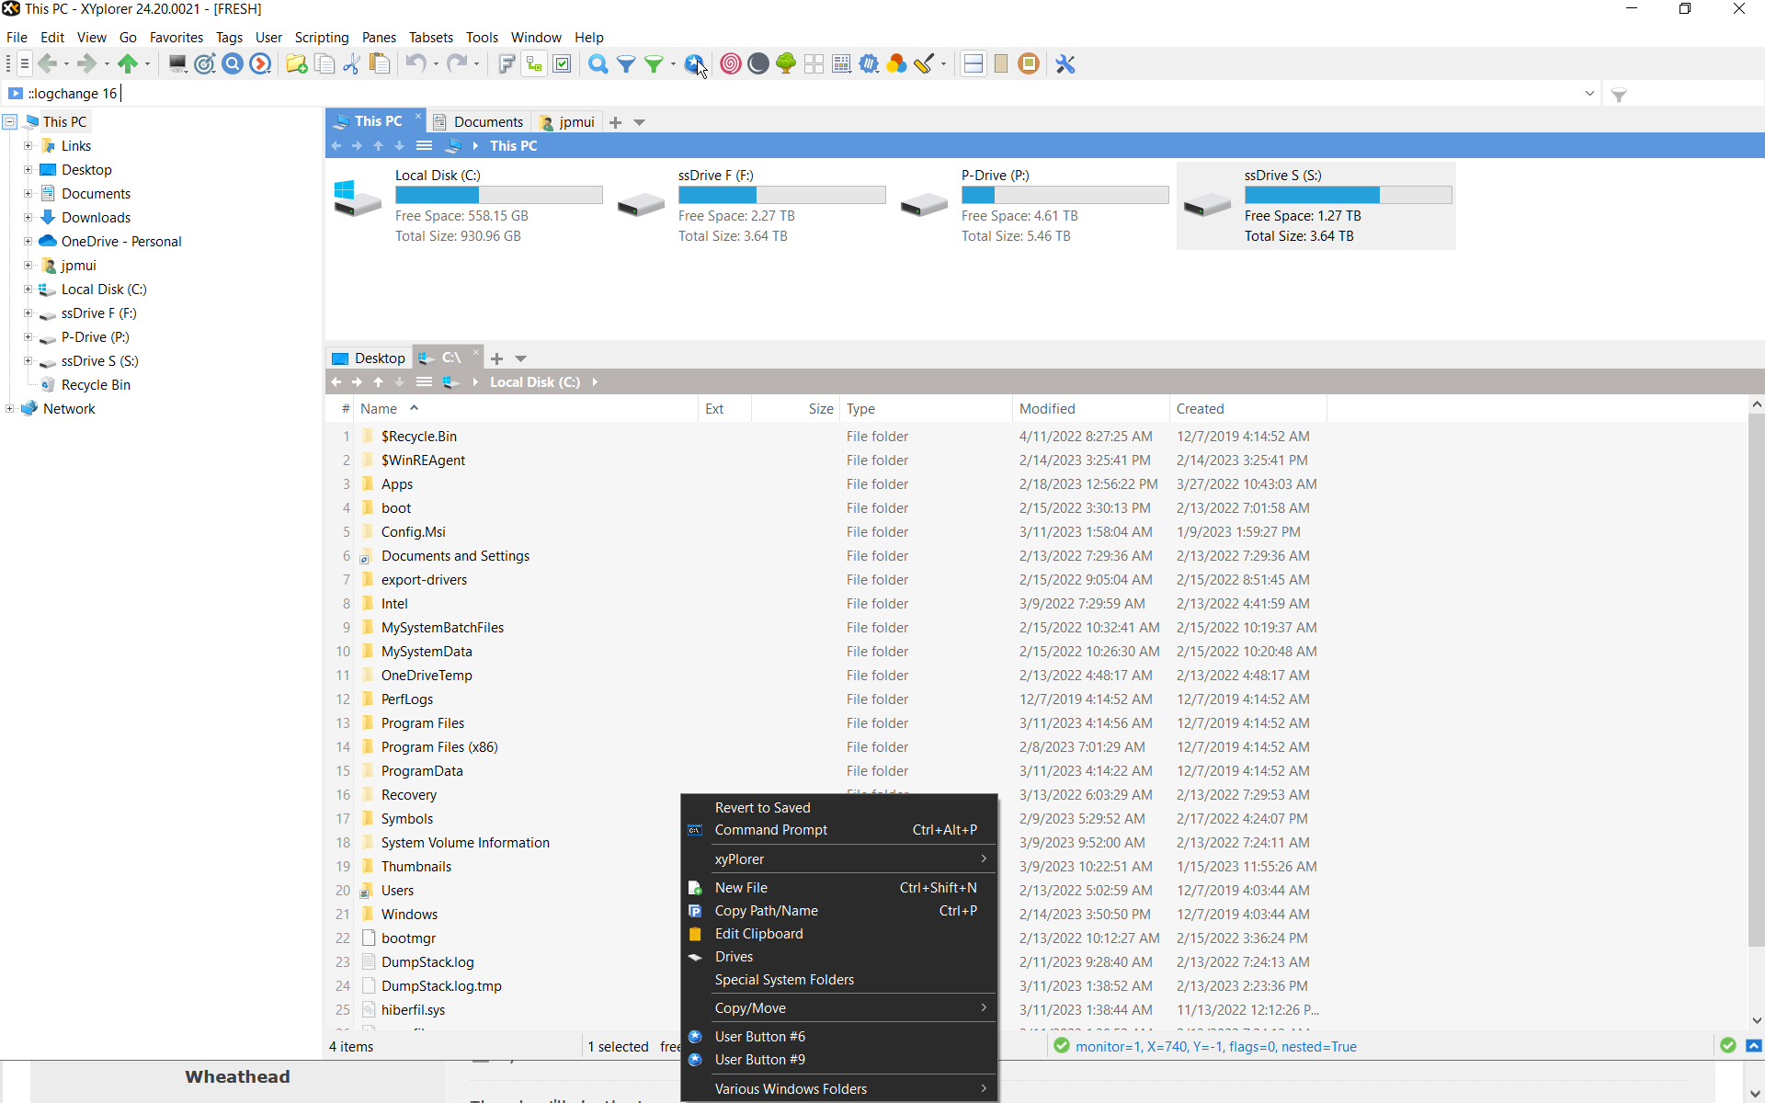Switch to the jpmui tab
Image resolution: width=1765 pixels, height=1103 pixels.
[x=568, y=121]
